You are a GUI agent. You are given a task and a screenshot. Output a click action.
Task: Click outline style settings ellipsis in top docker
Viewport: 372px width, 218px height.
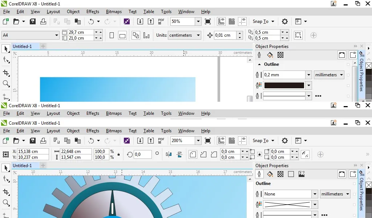[318, 96]
